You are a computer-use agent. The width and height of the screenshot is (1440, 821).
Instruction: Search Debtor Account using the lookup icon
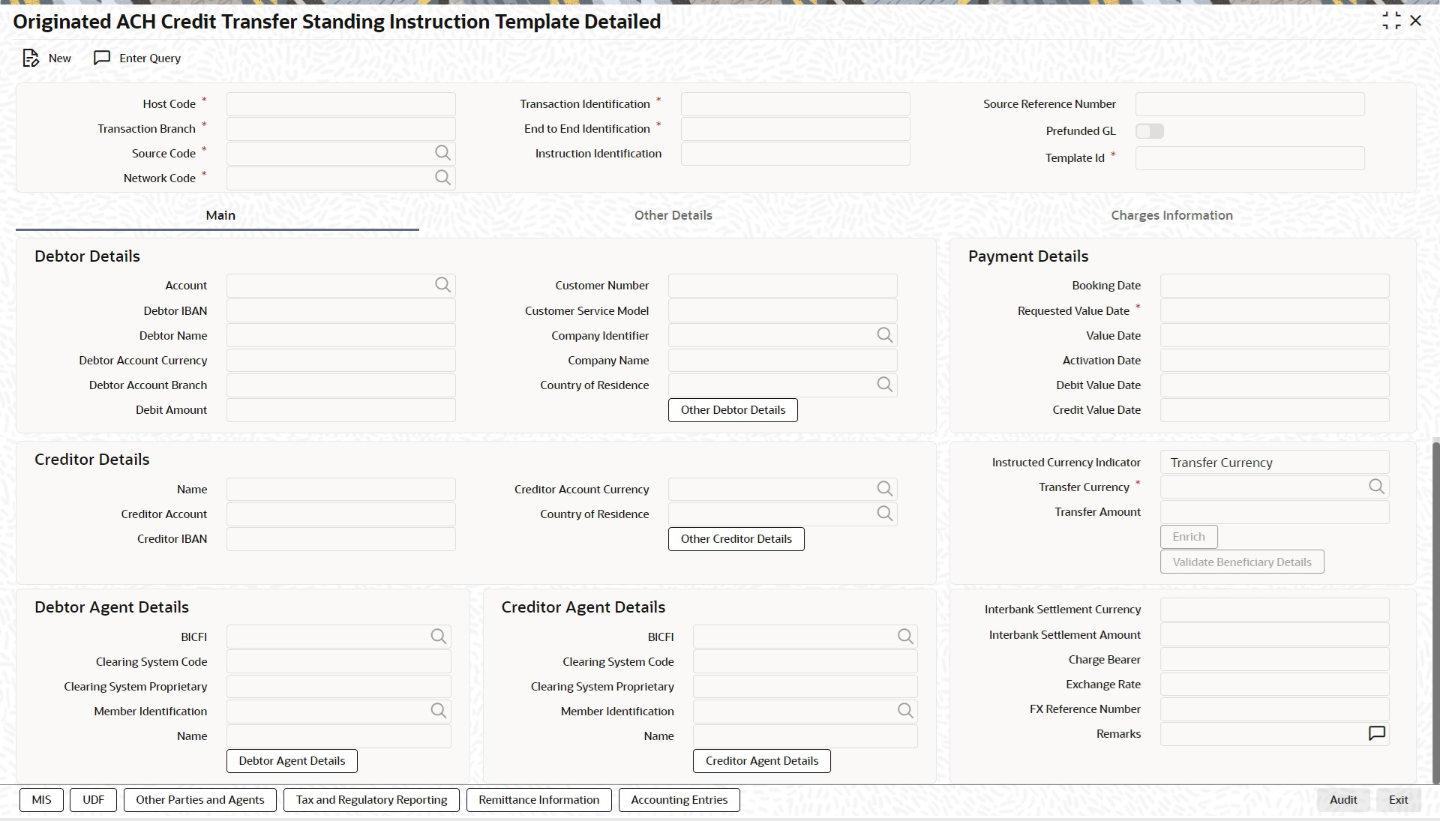click(442, 285)
